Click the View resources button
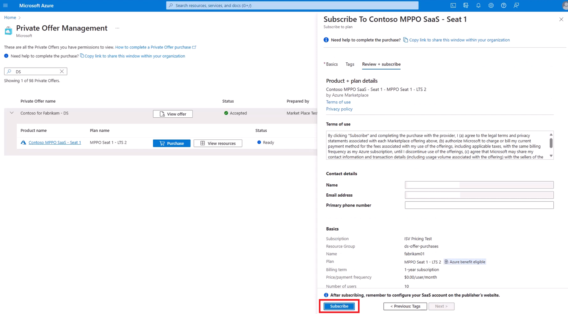Image resolution: width=568 pixels, height=314 pixels. pos(218,143)
